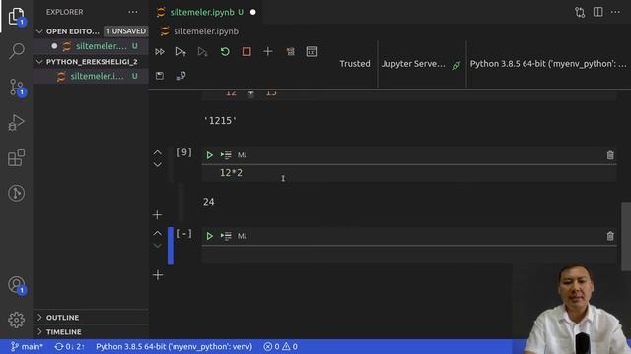Click the main branch in status bar
The width and height of the screenshot is (631, 354).
[27, 346]
